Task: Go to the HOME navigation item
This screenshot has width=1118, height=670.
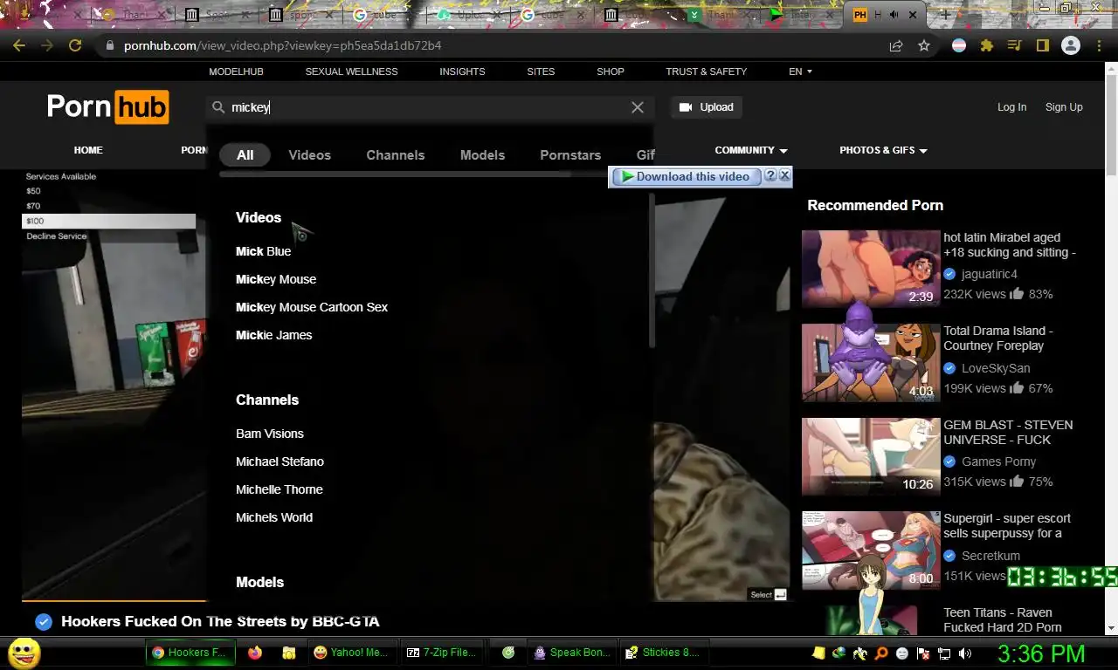Action: point(88,150)
